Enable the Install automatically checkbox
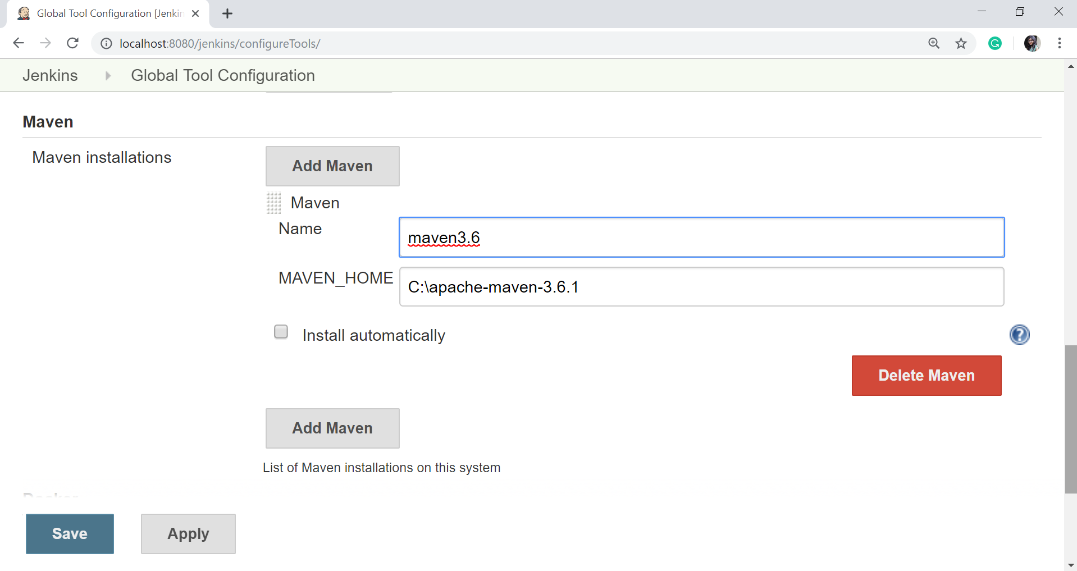 281,332
